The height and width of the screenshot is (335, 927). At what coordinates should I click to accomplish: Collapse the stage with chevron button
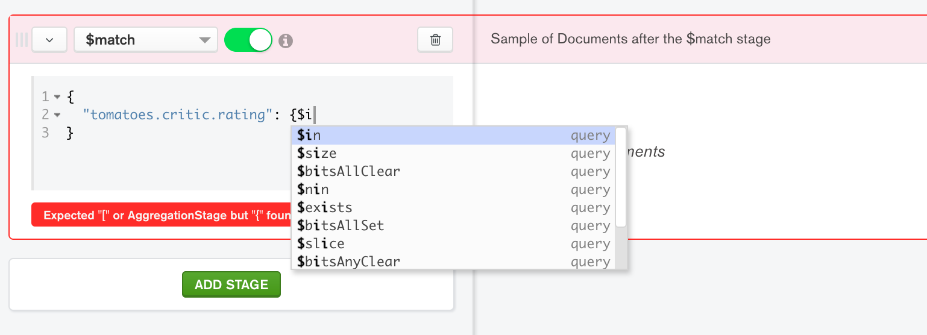click(49, 40)
